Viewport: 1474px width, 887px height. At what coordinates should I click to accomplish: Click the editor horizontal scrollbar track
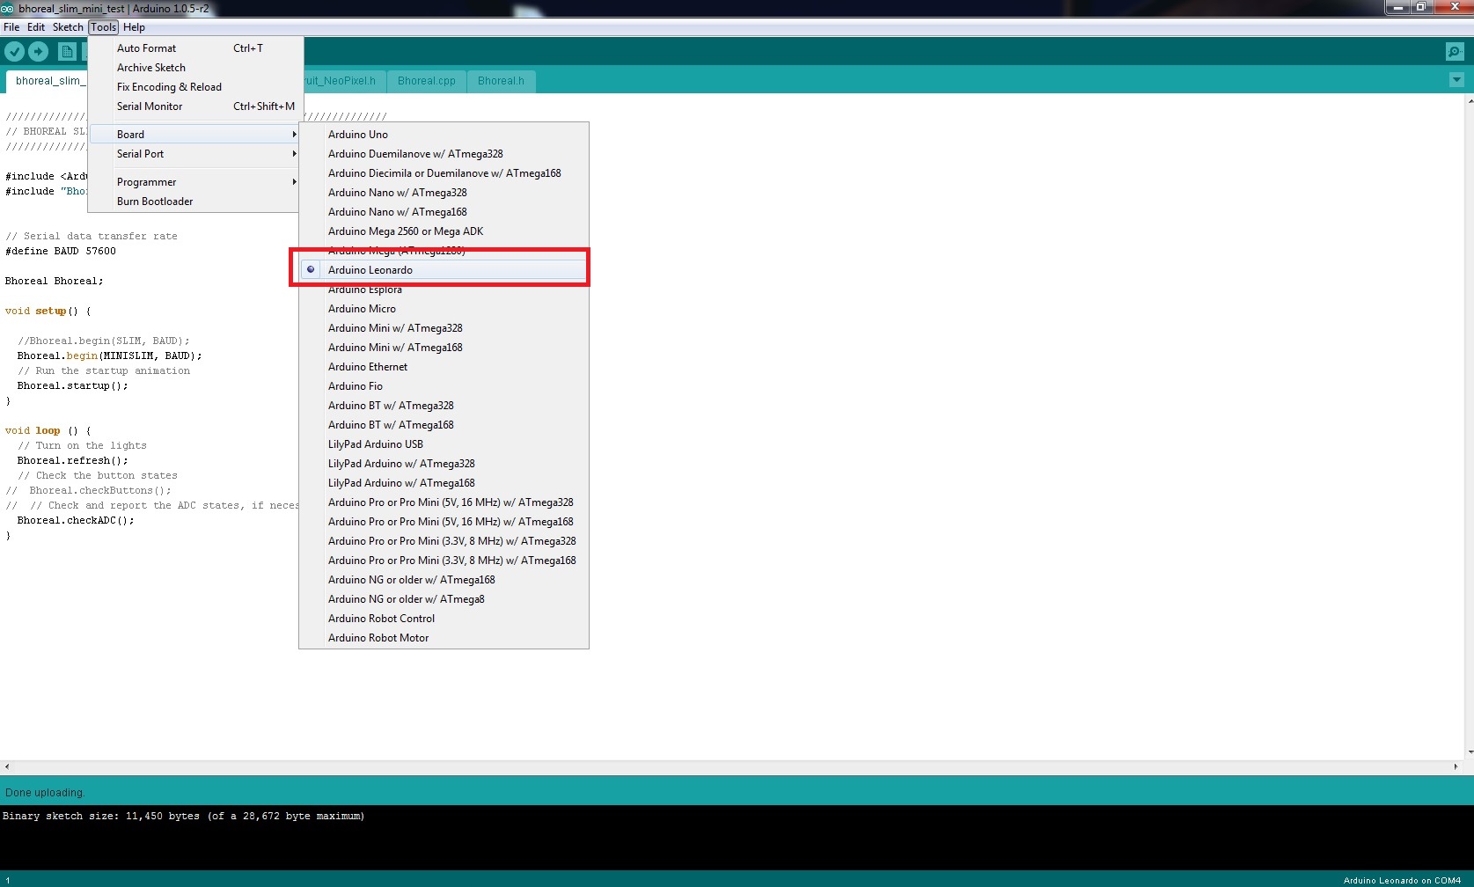click(730, 767)
